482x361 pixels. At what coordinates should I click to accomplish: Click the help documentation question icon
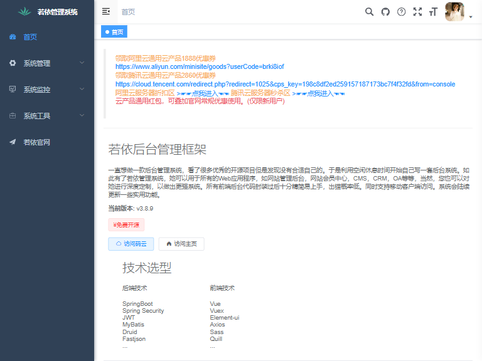[402, 11]
